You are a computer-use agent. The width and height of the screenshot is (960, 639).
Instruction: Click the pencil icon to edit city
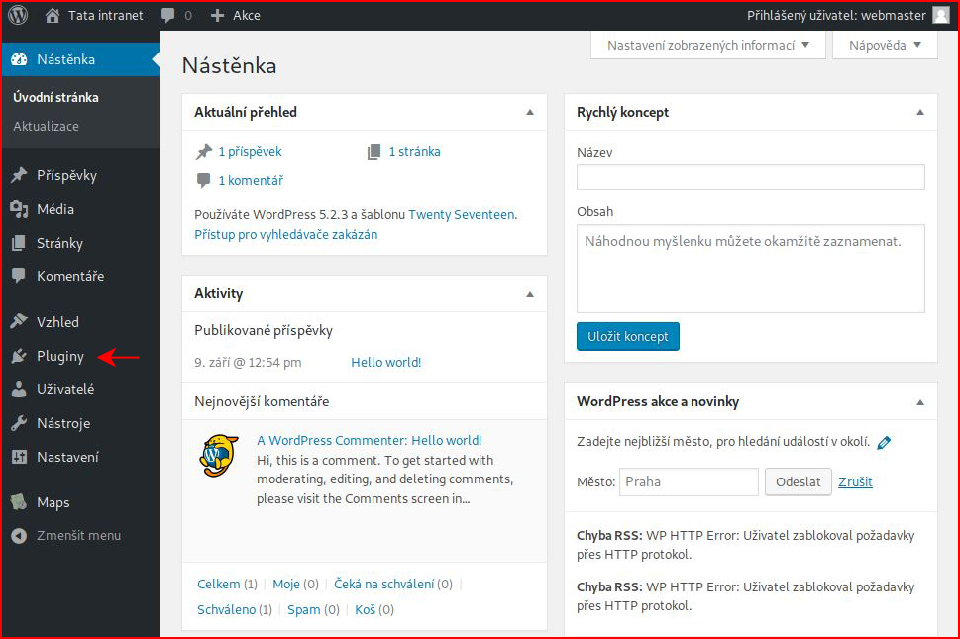coord(884,442)
